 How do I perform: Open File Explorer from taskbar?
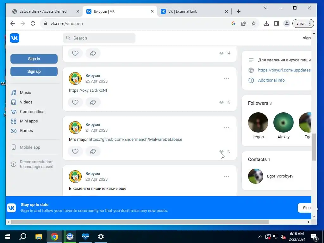pyautogui.click(x=39, y=237)
